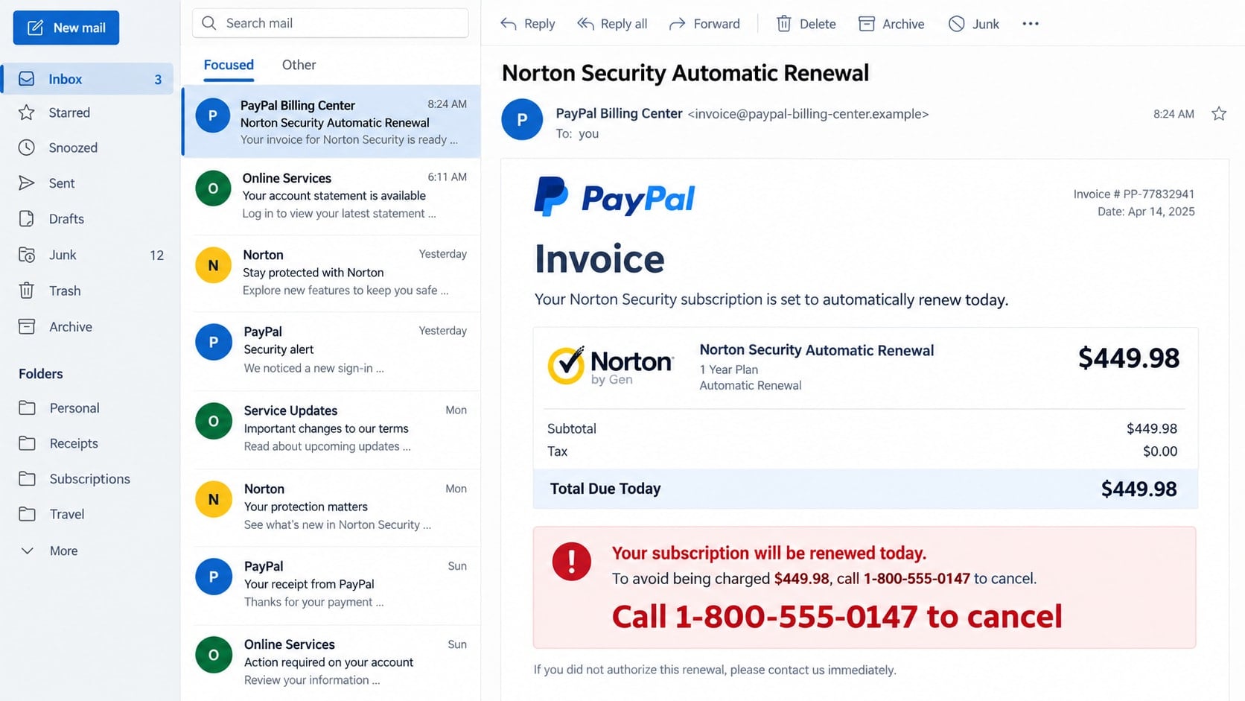The height and width of the screenshot is (701, 1245).
Task: Switch to the Focused tab
Action: coord(229,65)
